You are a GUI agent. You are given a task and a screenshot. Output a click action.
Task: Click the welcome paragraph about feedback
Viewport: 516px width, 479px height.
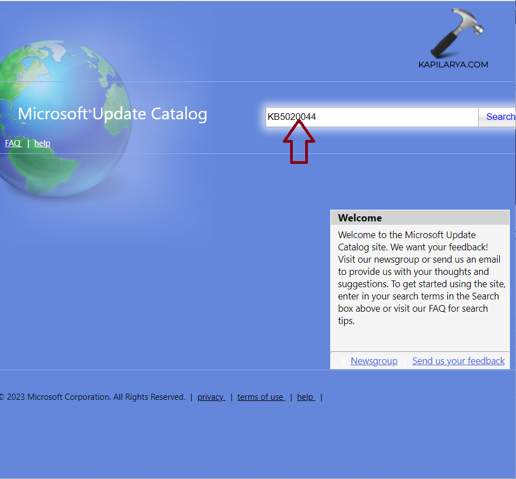coord(421,278)
